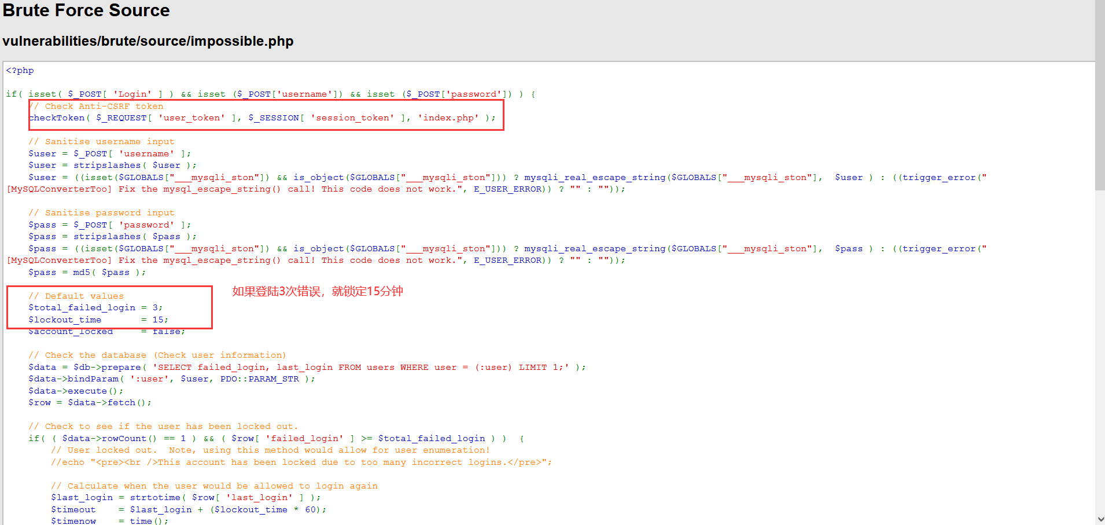The height and width of the screenshot is (525, 1105).
Task: Click the "$user = $_POST[ 'username' ];" line
Action: (110, 154)
